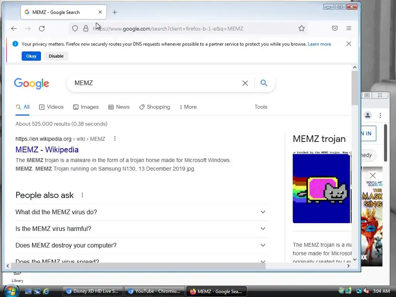Viewport: 396px width, 297px height.
Task: Click the network tray icon
Action: click(358, 291)
